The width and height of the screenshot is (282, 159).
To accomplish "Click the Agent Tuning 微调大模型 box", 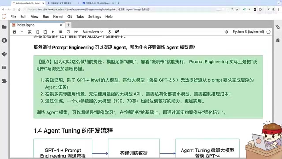I will click(x=208, y=149).
